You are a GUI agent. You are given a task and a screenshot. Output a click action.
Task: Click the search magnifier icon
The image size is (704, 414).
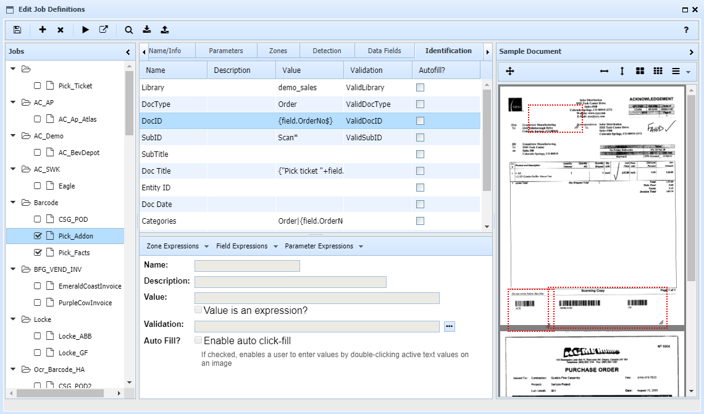coord(129,30)
